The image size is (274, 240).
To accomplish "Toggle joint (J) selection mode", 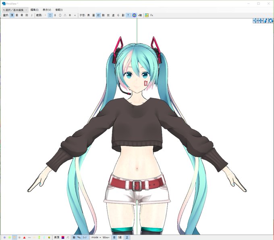I will click(31, 15).
